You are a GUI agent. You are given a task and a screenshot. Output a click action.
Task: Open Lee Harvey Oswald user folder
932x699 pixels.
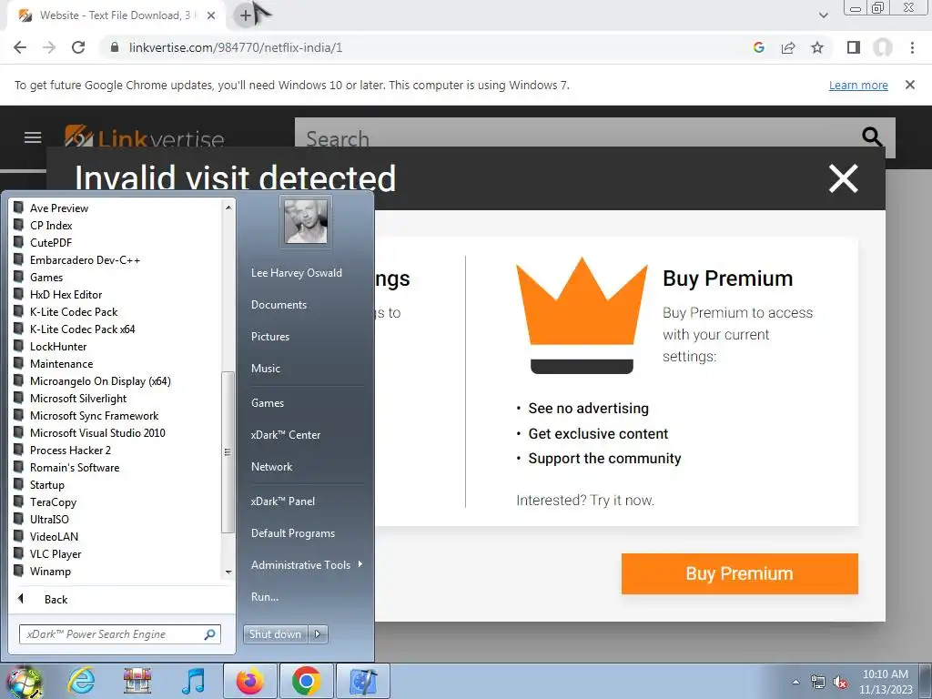pyautogui.click(x=297, y=273)
